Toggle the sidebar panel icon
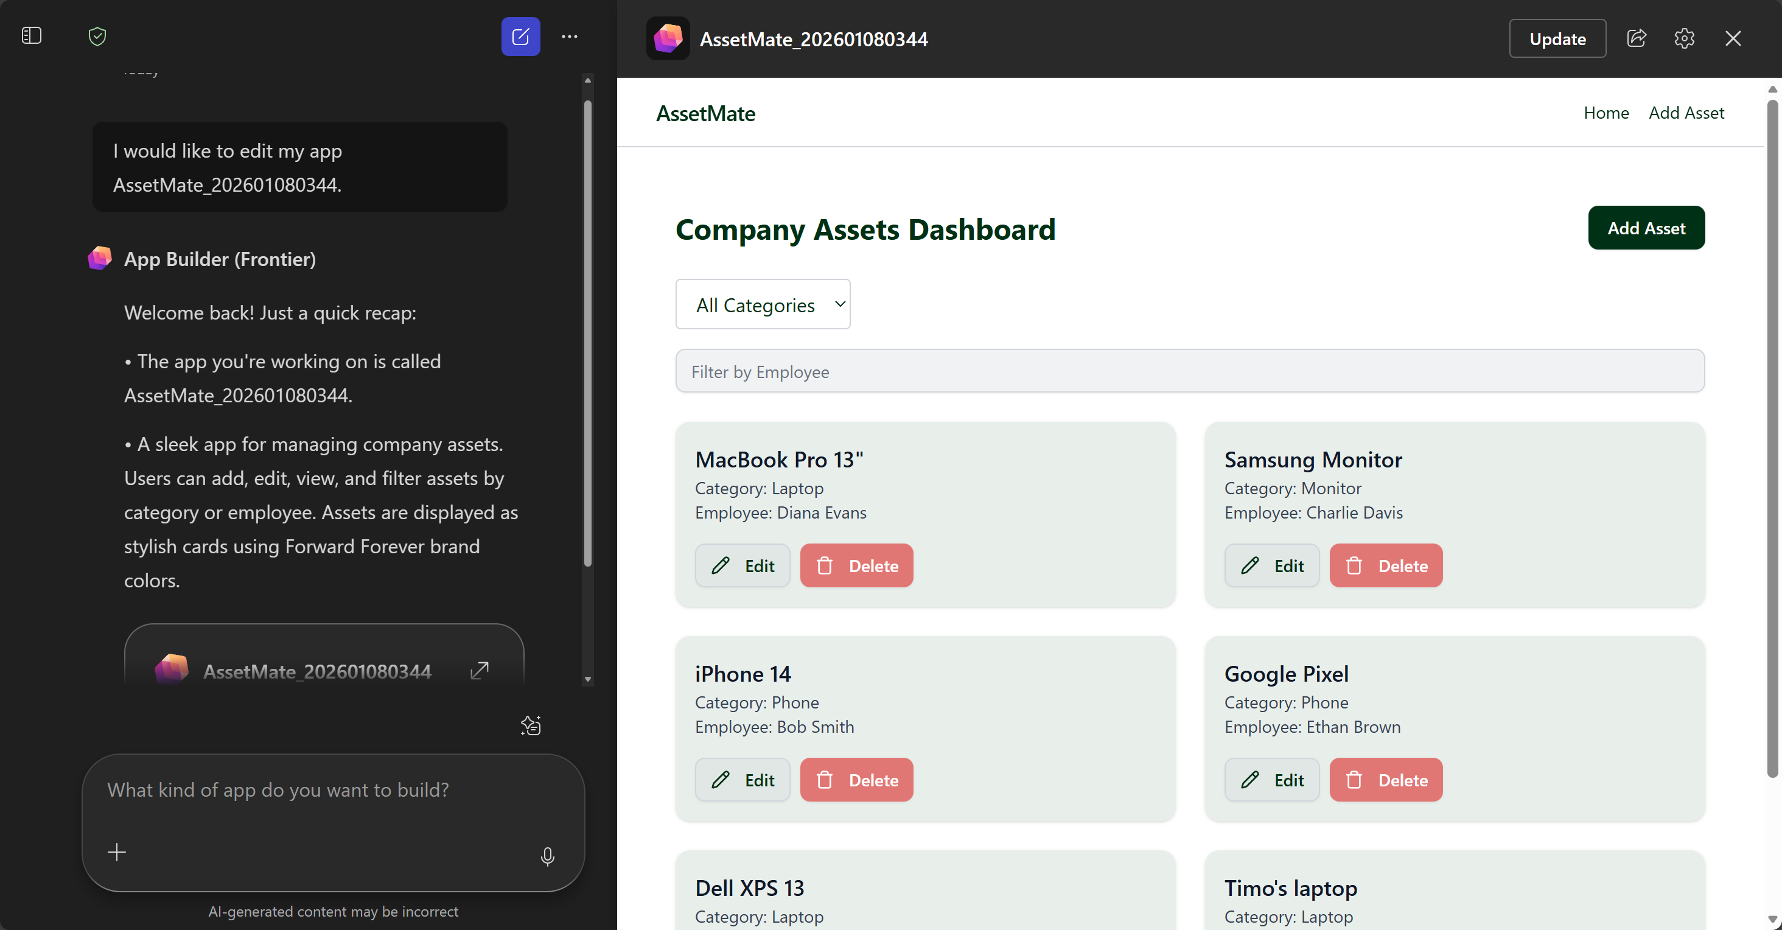 click(x=32, y=36)
